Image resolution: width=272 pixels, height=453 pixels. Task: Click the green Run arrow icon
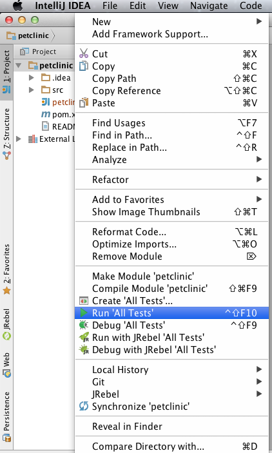click(x=84, y=313)
